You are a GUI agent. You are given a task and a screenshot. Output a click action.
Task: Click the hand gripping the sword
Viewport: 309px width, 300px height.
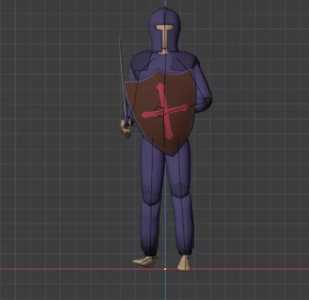click(x=125, y=127)
